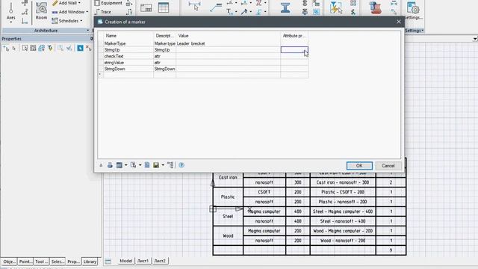Click the table icon in ribbon

[164, 7]
